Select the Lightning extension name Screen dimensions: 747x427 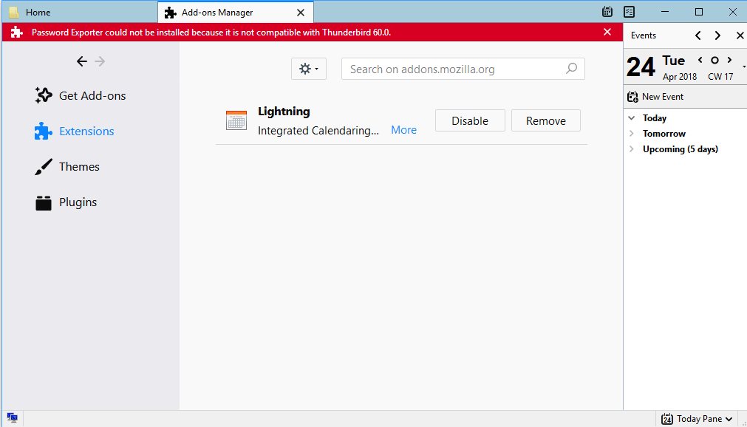[284, 111]
